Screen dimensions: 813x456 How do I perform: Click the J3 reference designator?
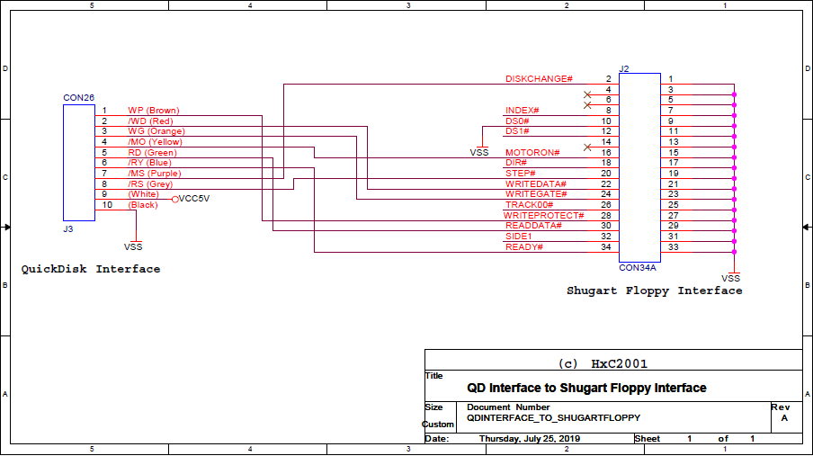[x=68, y=228]
